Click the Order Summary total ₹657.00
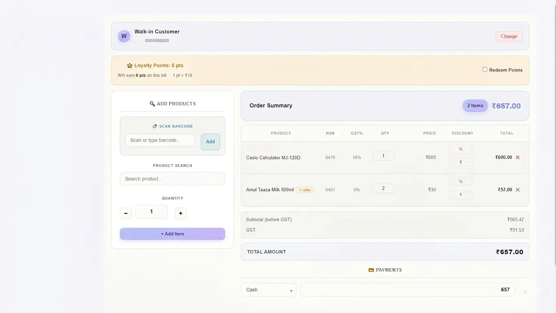Screen dimensions: 556x313 pos(506,106)
